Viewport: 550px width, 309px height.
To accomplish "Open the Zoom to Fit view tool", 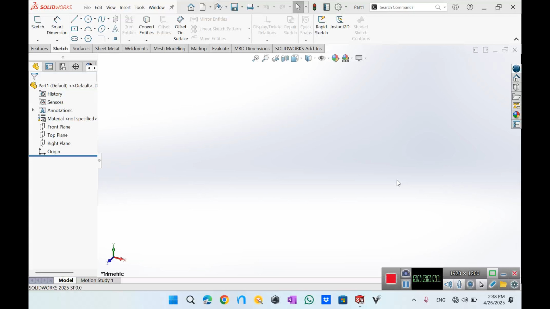I will (x=256, y=58).
